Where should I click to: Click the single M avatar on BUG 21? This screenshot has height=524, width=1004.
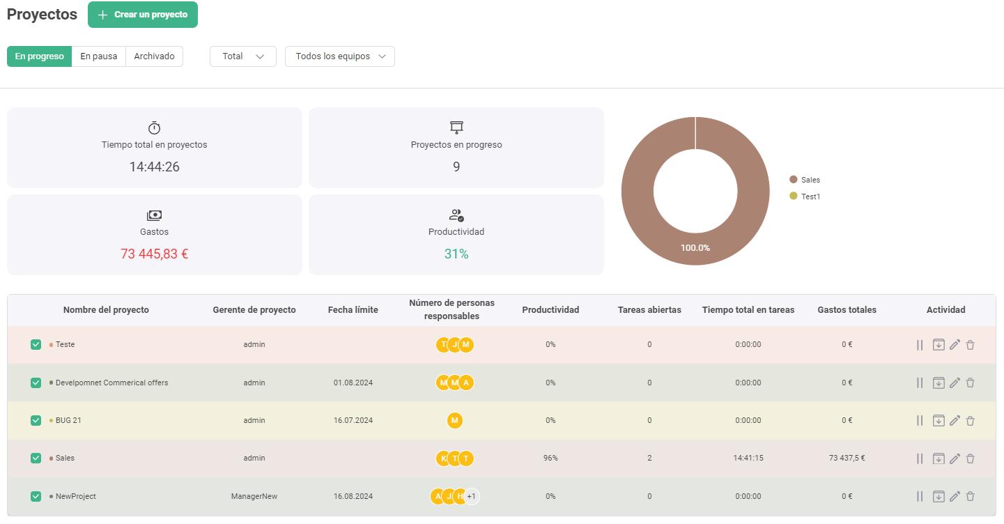pos(454,420)
